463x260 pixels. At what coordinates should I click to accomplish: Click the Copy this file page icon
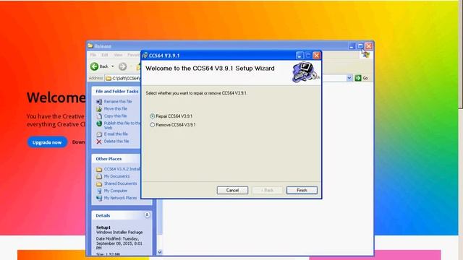pos(99,116)
